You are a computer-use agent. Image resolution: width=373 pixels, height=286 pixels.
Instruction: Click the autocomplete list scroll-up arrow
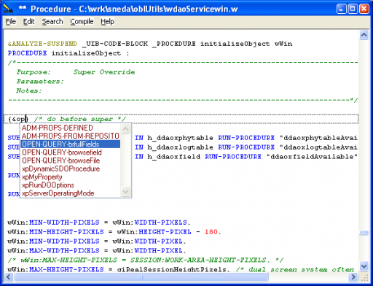125,128
